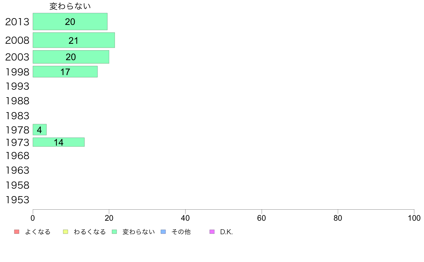Click the 1993 year axis label
This screenshot has height=262, width=424.
pos(17,86)
